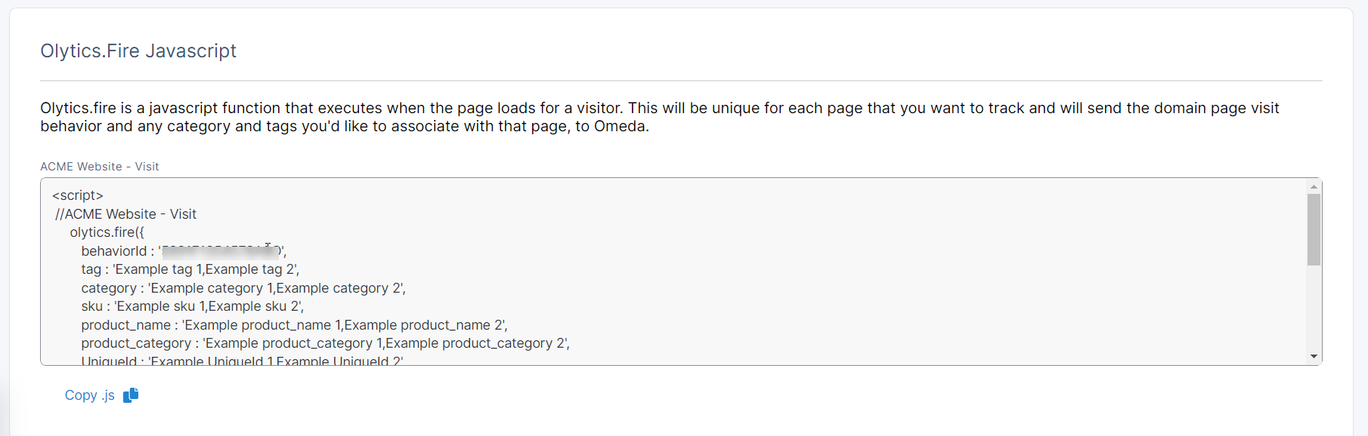Click the Copy .js link
The image size is (1368, 436).
tap(89, 395)
